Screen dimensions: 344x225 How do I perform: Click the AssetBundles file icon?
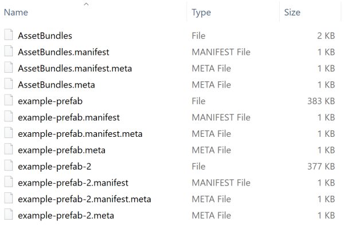coord(9,35)
